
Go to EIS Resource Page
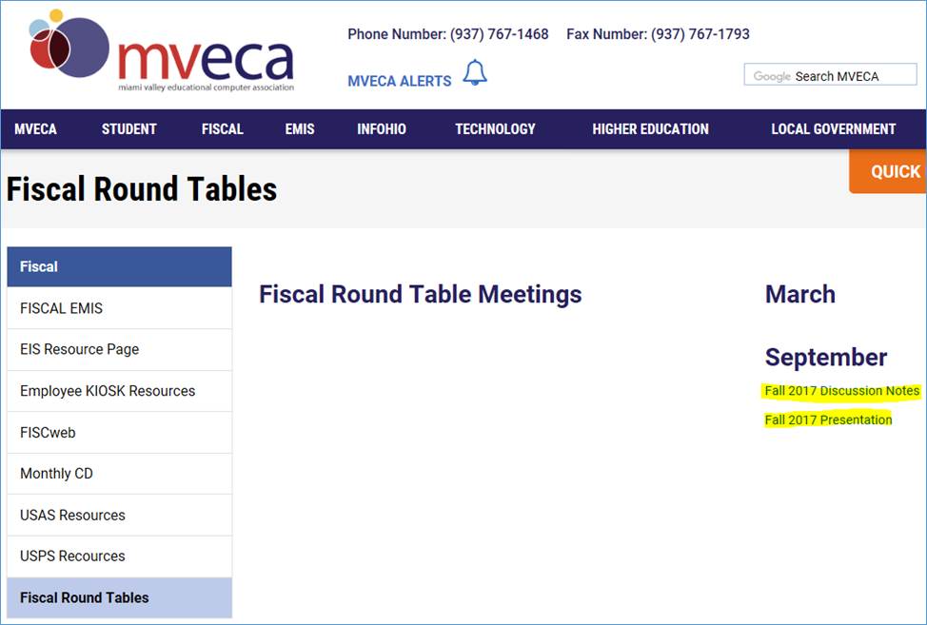tap(79, 349)
